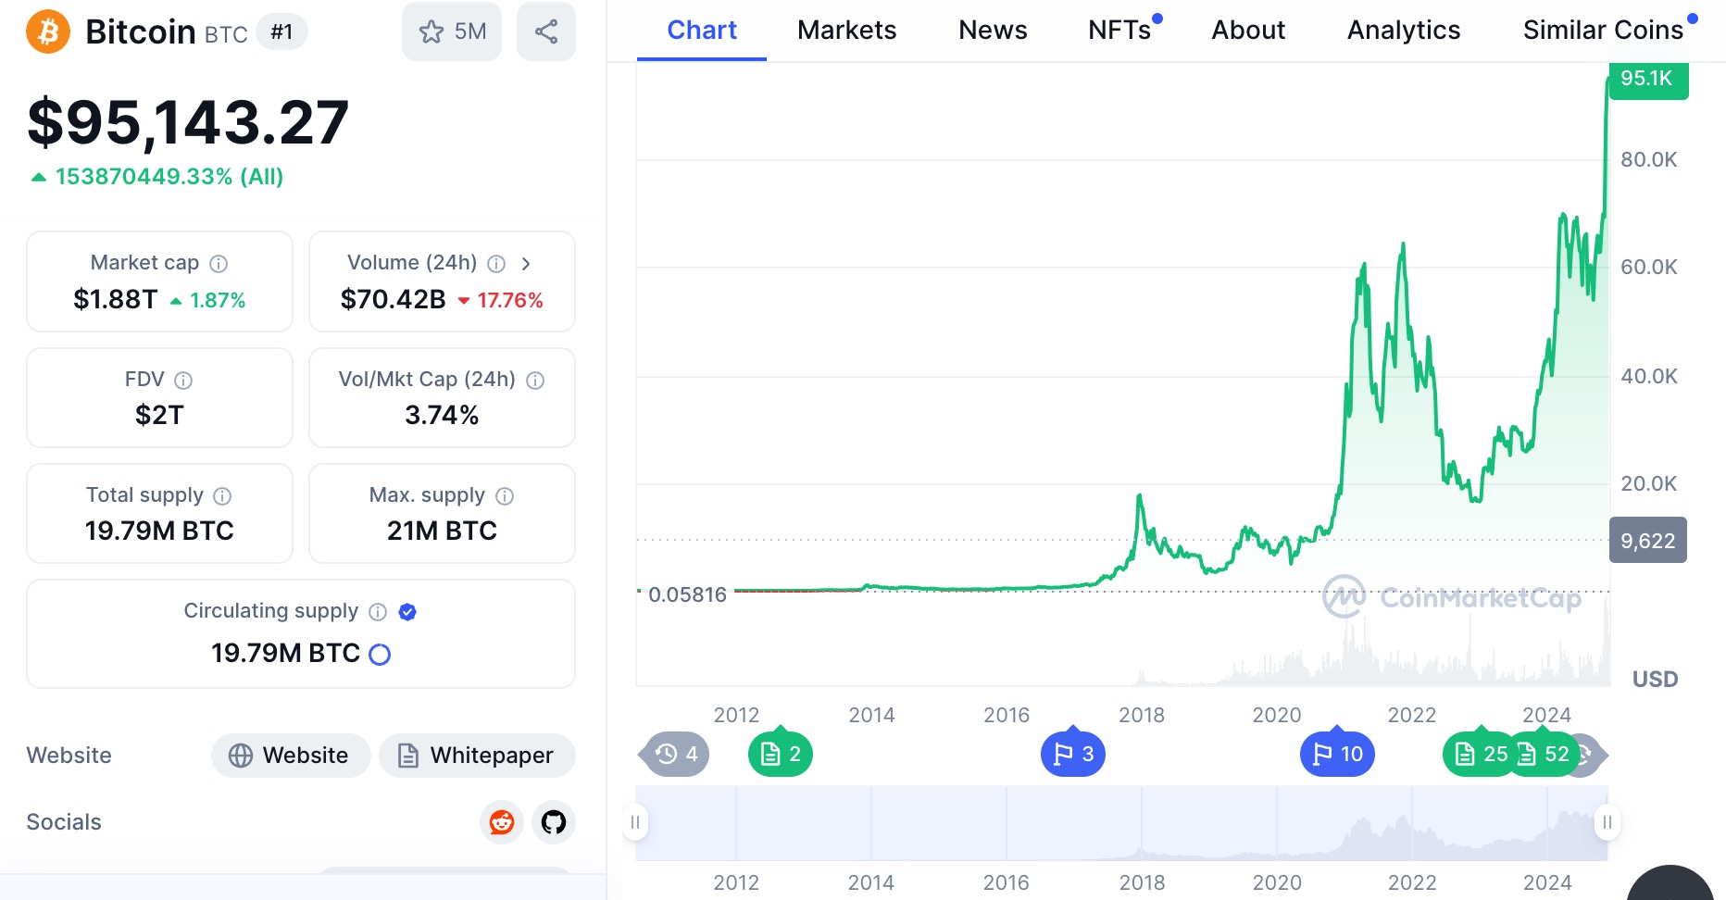Click the right range slider handle
The height and width of the screenshot is (900, 1726).
(x=1607, y=822)
